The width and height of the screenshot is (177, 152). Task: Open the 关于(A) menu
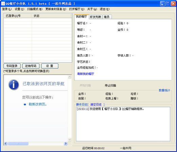(92, 9)
